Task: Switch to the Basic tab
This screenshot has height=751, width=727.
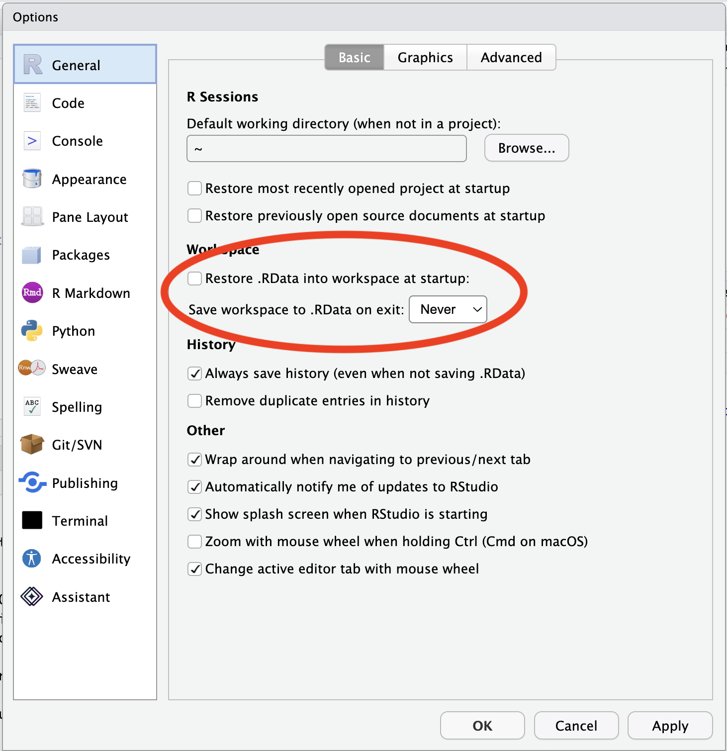Action: point(355,57)
